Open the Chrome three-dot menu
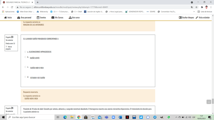 [x=211, y=7]
